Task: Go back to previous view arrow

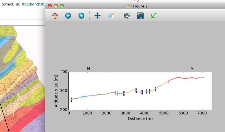Action: pos(68,16)
